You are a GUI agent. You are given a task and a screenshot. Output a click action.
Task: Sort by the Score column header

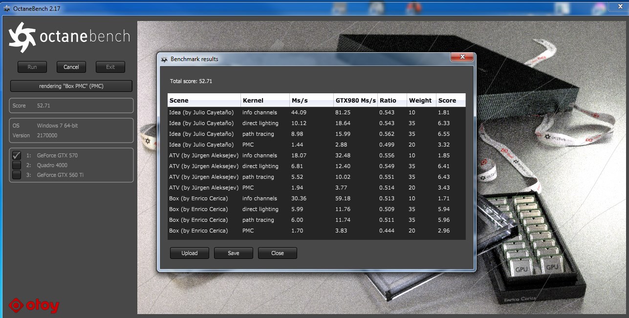tap(451, 100)
